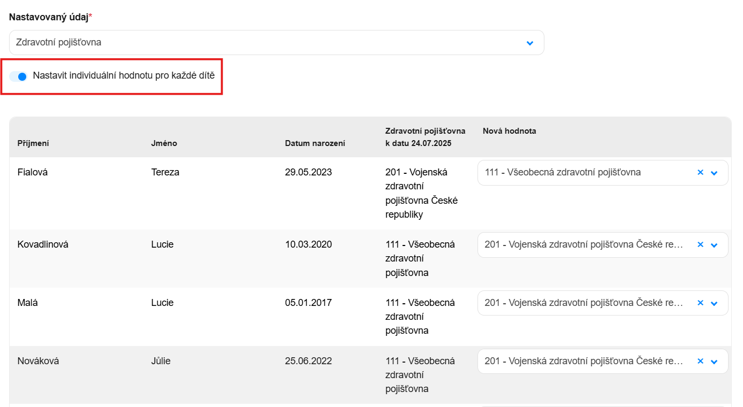Open new value combo box for Malá
The image size is (743, 407).
click(x=603, y=303)
